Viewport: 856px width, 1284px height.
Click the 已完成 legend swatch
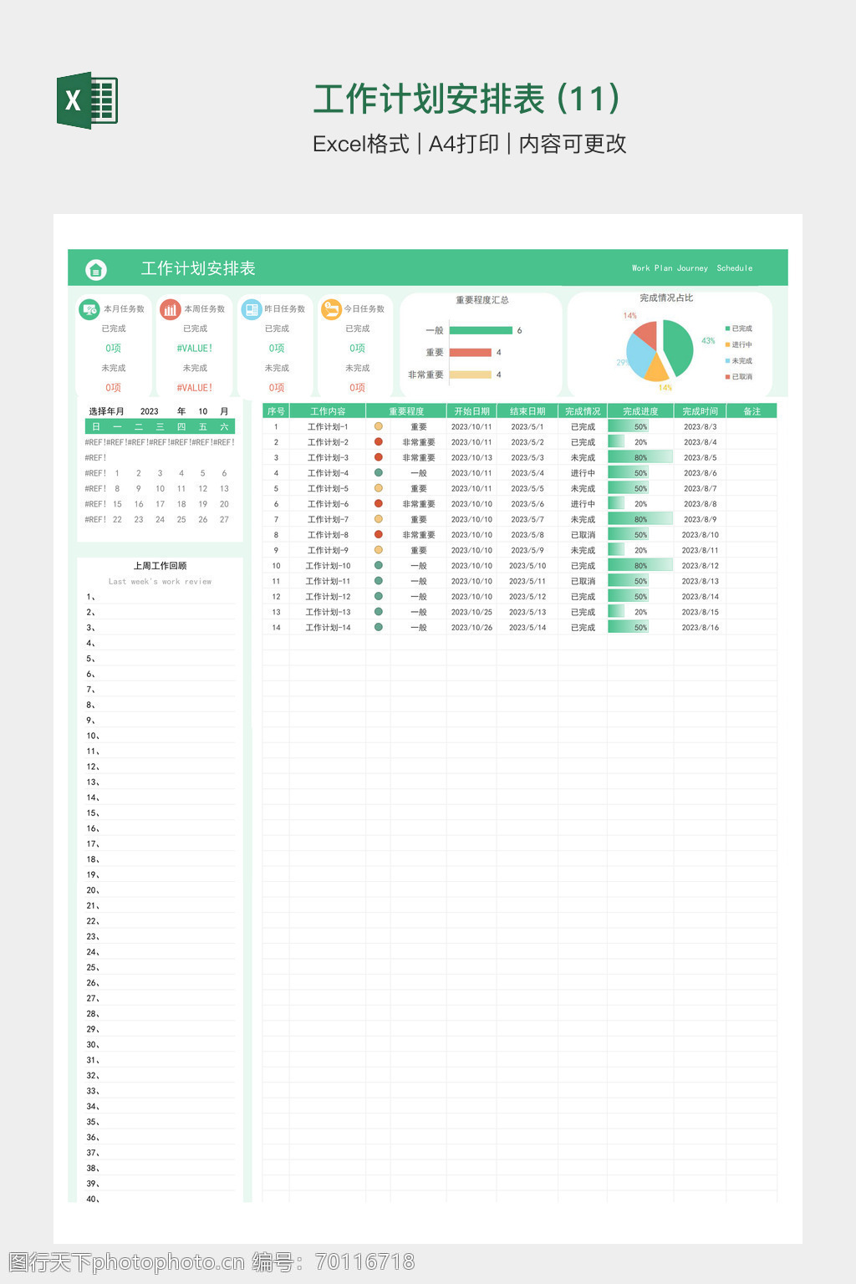click(x=727, y=329)
